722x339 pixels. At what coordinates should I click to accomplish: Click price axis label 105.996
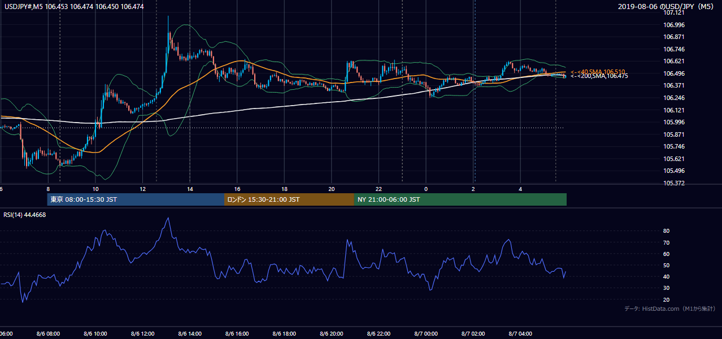pos(675,122)
